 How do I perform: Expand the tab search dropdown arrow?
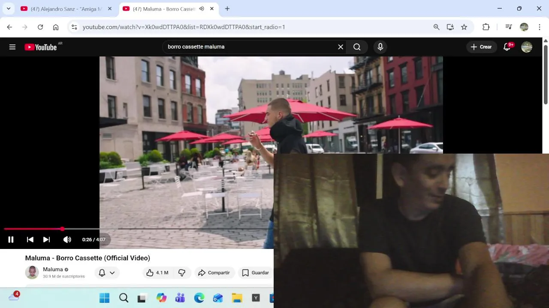coord(8,9)
